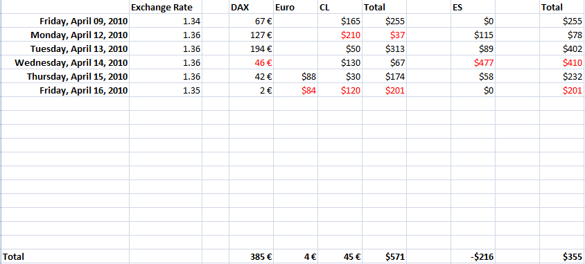The width and height of the screenshot is (585, 264).
Task: Click the bottom Total row label
Action: [x=65, y=256]
